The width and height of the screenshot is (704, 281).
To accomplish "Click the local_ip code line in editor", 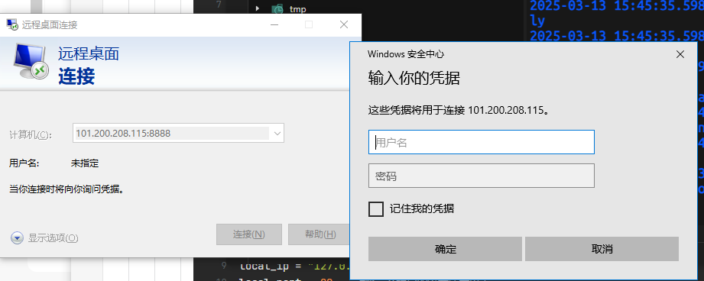I will point(294,266).
